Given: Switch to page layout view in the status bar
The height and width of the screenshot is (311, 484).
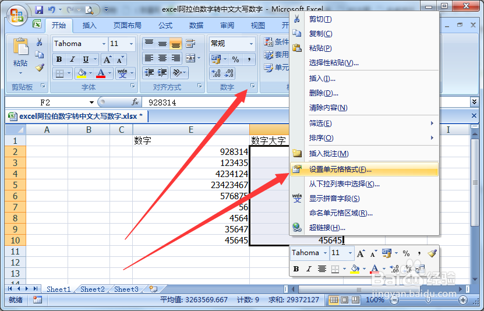Looking at the screenshot, I should (344, 299).
